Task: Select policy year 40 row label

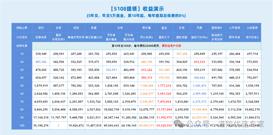Action: 22,78
